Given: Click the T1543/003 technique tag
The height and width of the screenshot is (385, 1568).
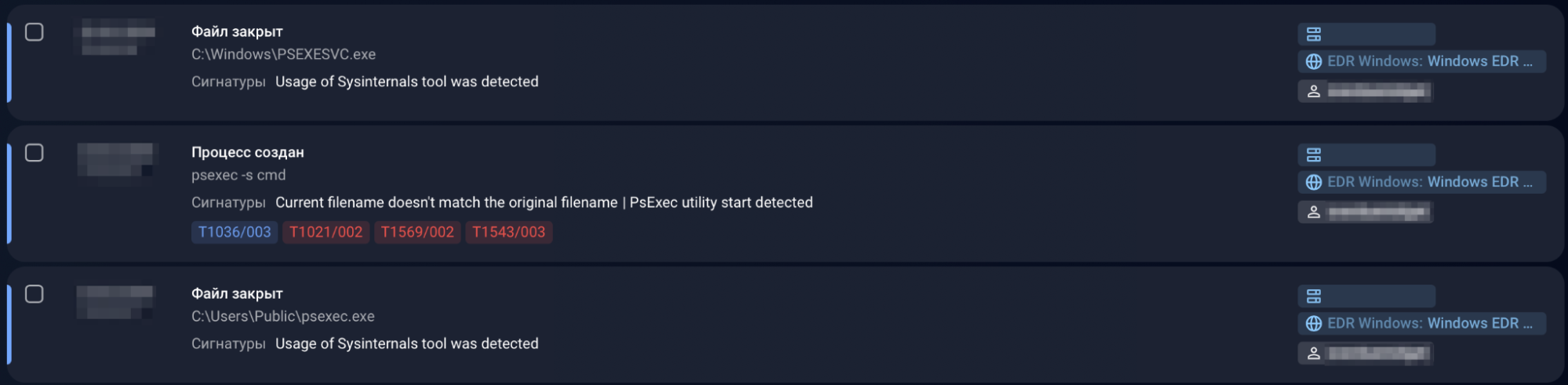Looking at the screenshot, I should click(x=508, y=232).
